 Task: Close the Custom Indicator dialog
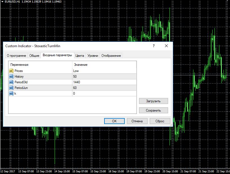(x=166, y=46)
